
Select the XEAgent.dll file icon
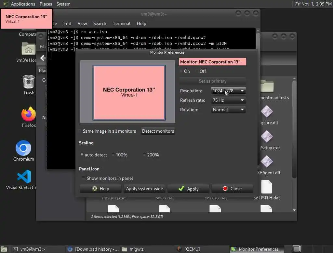(267, 162)
